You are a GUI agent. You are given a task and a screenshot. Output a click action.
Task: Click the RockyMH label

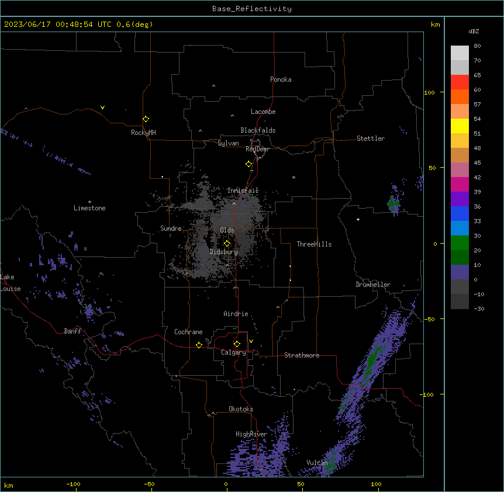click(143, 132)
